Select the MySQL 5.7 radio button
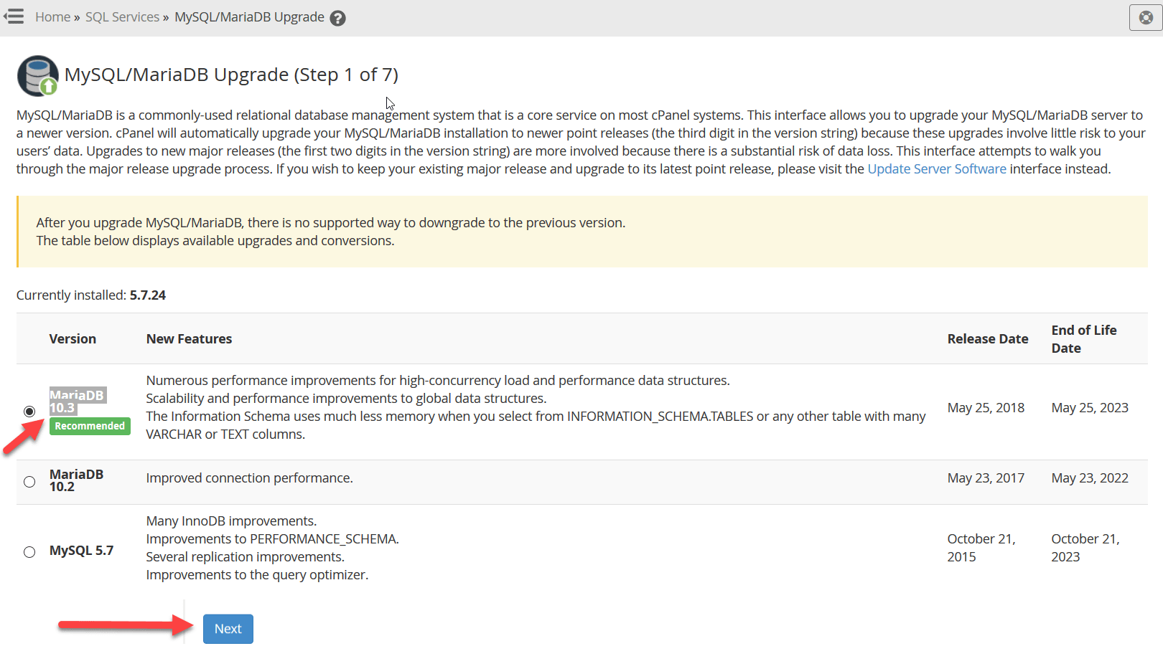1163x646 pixels. pos(29,552)
